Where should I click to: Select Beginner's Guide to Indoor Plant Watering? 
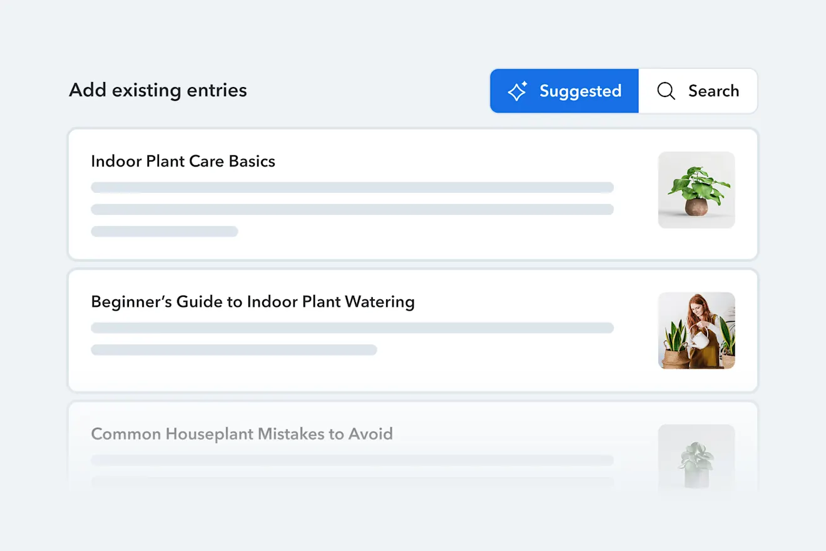click(x=253, y=302)
